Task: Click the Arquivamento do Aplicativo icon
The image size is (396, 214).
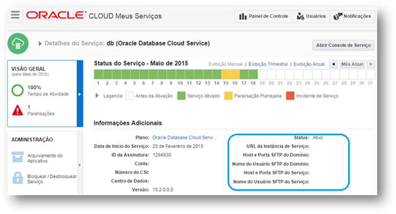Action: coord(18,157)
